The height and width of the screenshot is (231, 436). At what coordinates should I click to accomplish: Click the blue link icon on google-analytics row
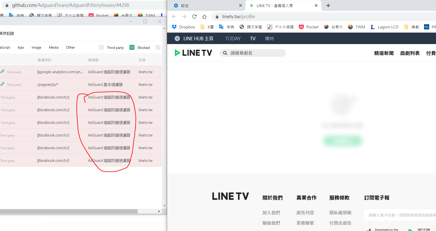click(x=3, y=71)
